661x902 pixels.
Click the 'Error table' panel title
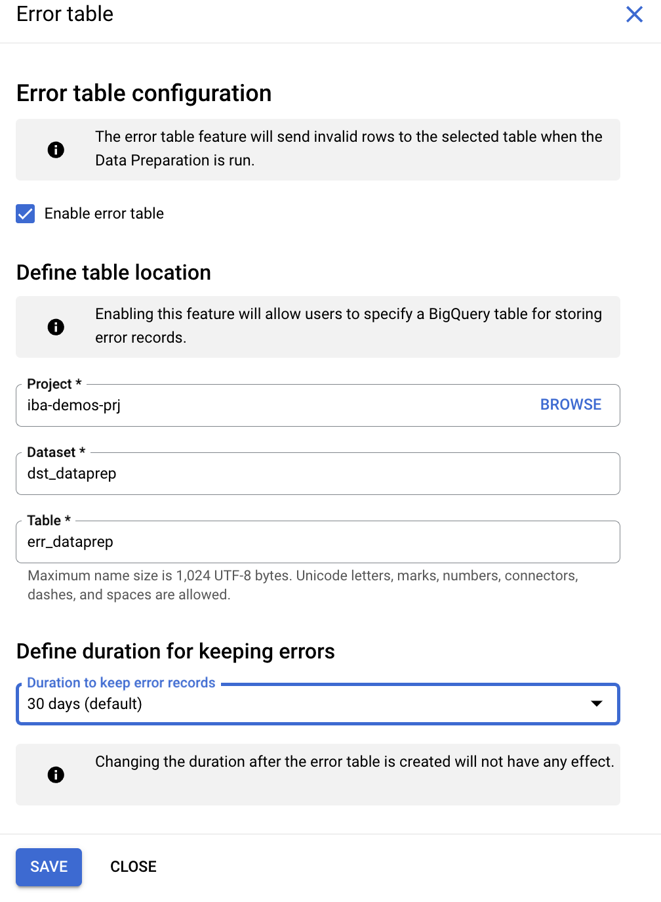(65, 14)
